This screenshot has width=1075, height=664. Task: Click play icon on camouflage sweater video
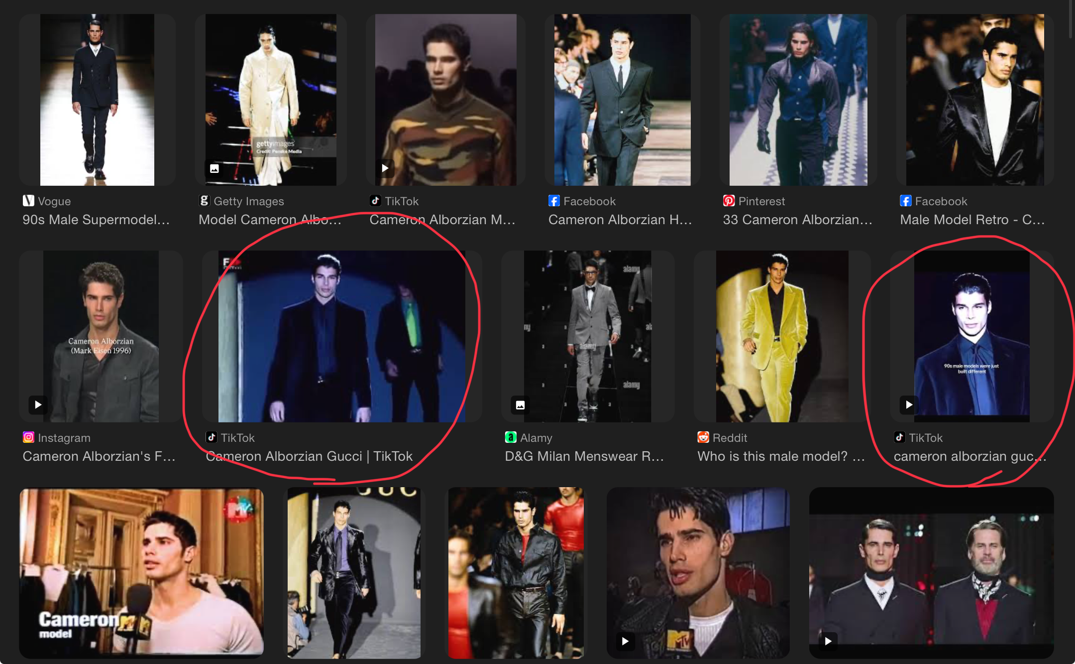point(385,168)
